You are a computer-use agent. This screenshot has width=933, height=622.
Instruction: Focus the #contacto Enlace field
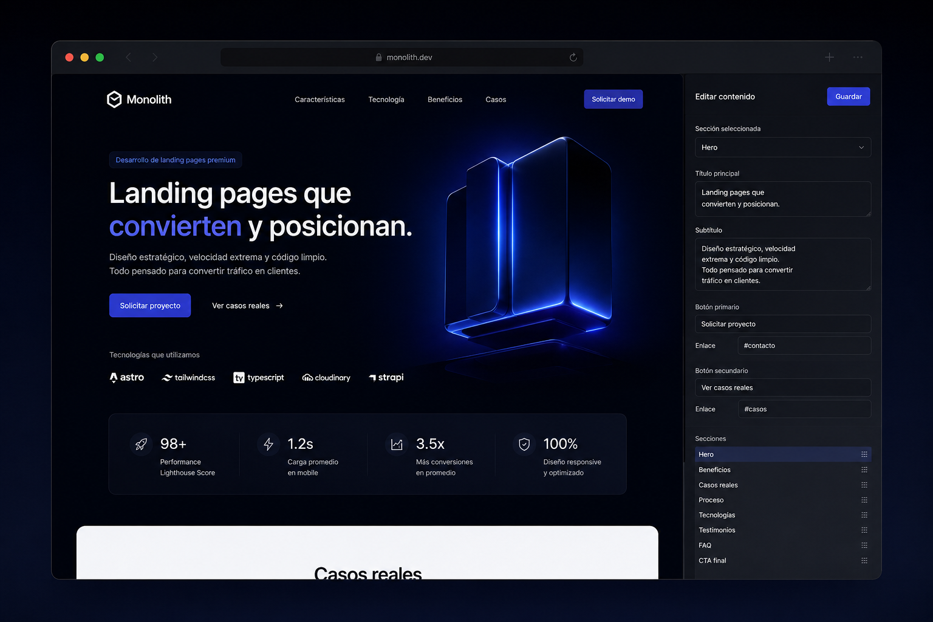(x=805, y=346)
